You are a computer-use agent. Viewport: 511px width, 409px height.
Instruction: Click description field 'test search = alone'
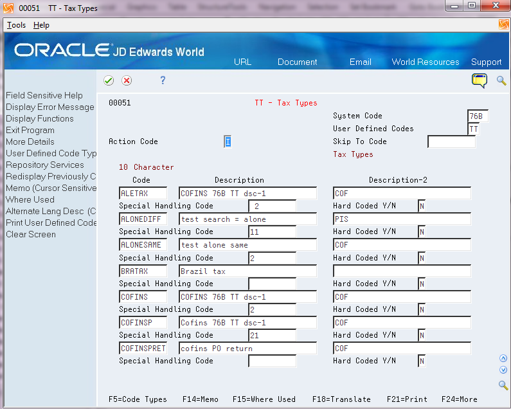pyautogui.click(x=247, y=219)
